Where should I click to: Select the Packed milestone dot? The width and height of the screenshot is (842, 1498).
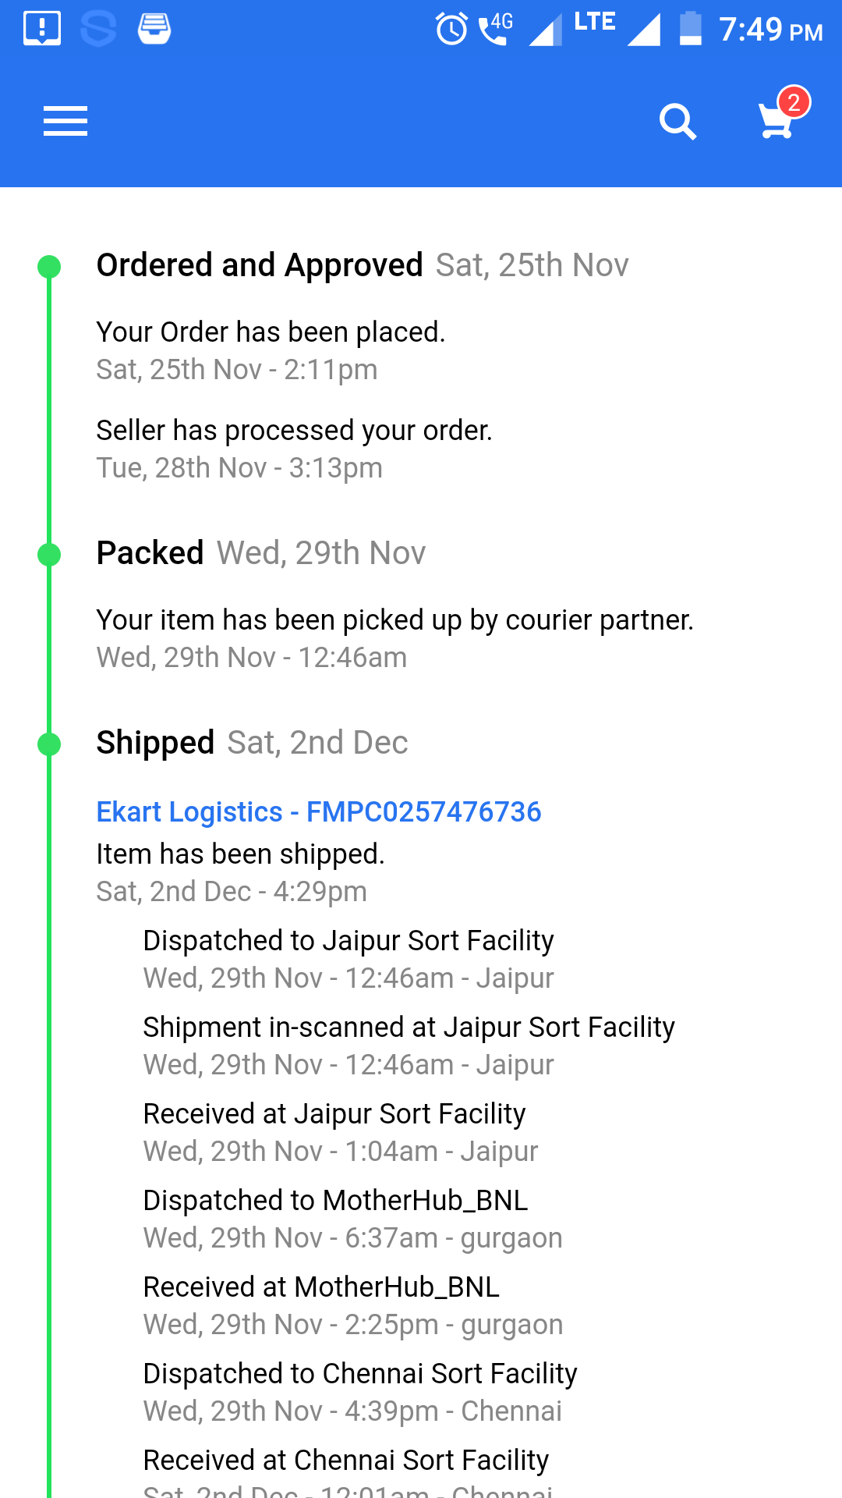pos(49,554)
